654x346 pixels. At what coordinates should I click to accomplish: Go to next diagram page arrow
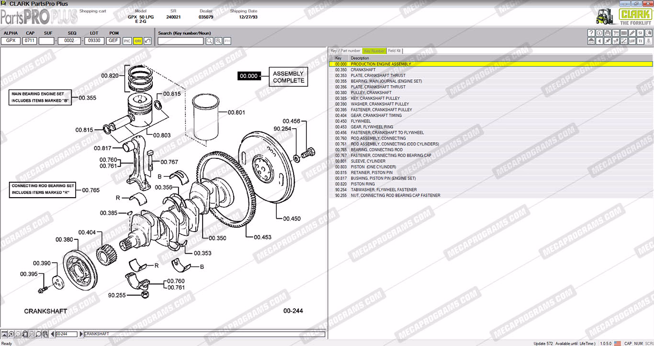(x=81, y=334)
